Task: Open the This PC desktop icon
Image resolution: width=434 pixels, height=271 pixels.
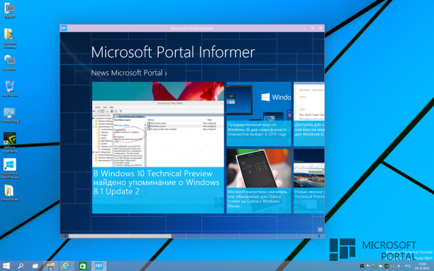Action: (x=10, y=11)
